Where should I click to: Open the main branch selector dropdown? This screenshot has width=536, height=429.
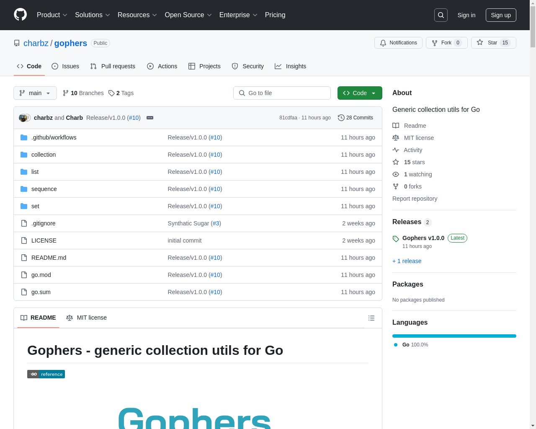click(35, 93)
